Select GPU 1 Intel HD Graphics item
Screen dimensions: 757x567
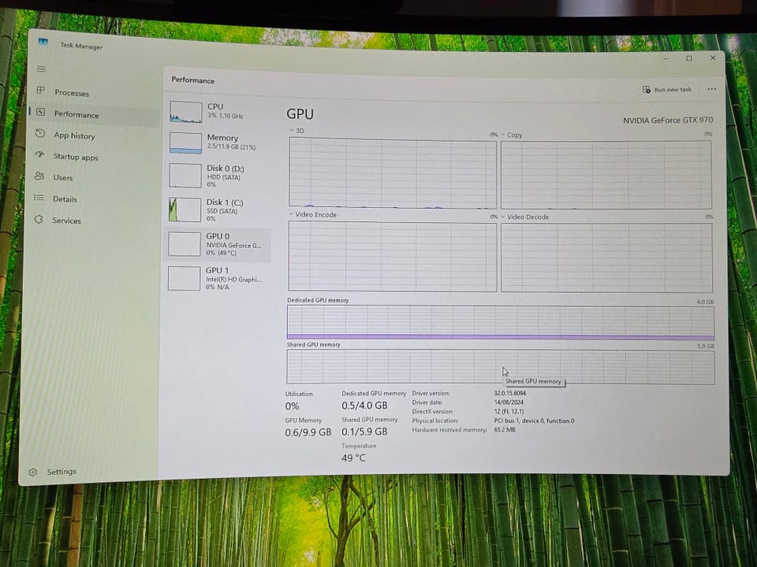(x=217, y=278)
